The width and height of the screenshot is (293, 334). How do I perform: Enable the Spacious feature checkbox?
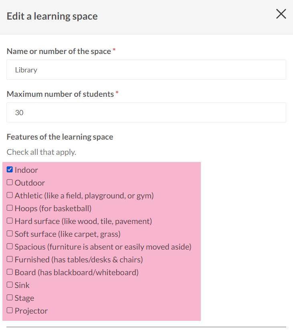[x=10, y=246]
